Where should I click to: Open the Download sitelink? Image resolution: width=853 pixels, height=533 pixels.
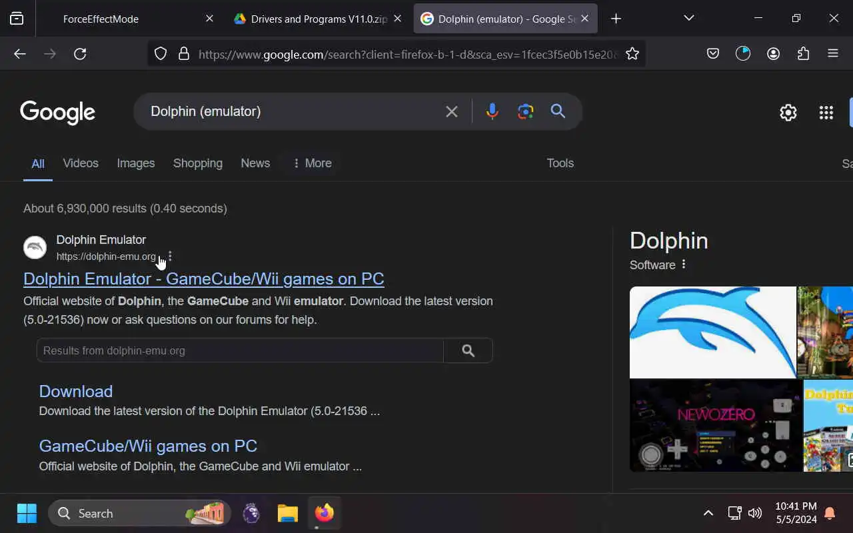pos(76,391)
